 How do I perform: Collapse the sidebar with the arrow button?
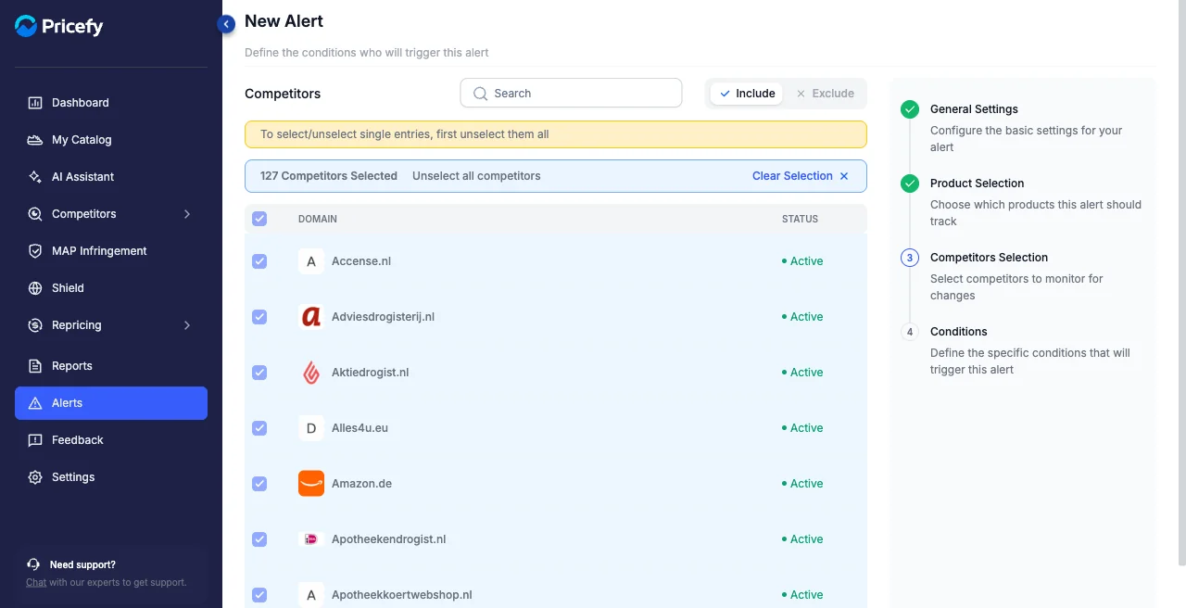pyautogui.click(x=226, y=24)
